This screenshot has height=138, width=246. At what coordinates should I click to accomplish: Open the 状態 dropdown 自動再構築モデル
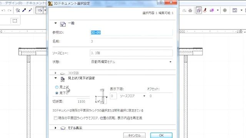pyautogui.click(x=131, y=62)
